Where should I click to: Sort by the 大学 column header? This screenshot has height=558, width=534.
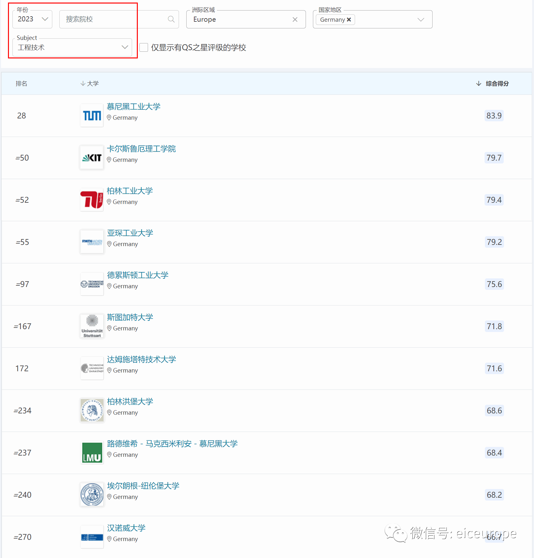pyautogui.click(x=90, y=84)
